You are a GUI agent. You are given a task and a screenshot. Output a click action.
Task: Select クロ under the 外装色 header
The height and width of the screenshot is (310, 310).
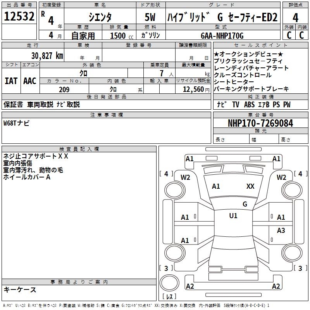(83, 73)
